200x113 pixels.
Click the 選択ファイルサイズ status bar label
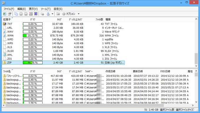tap(185, 109)
